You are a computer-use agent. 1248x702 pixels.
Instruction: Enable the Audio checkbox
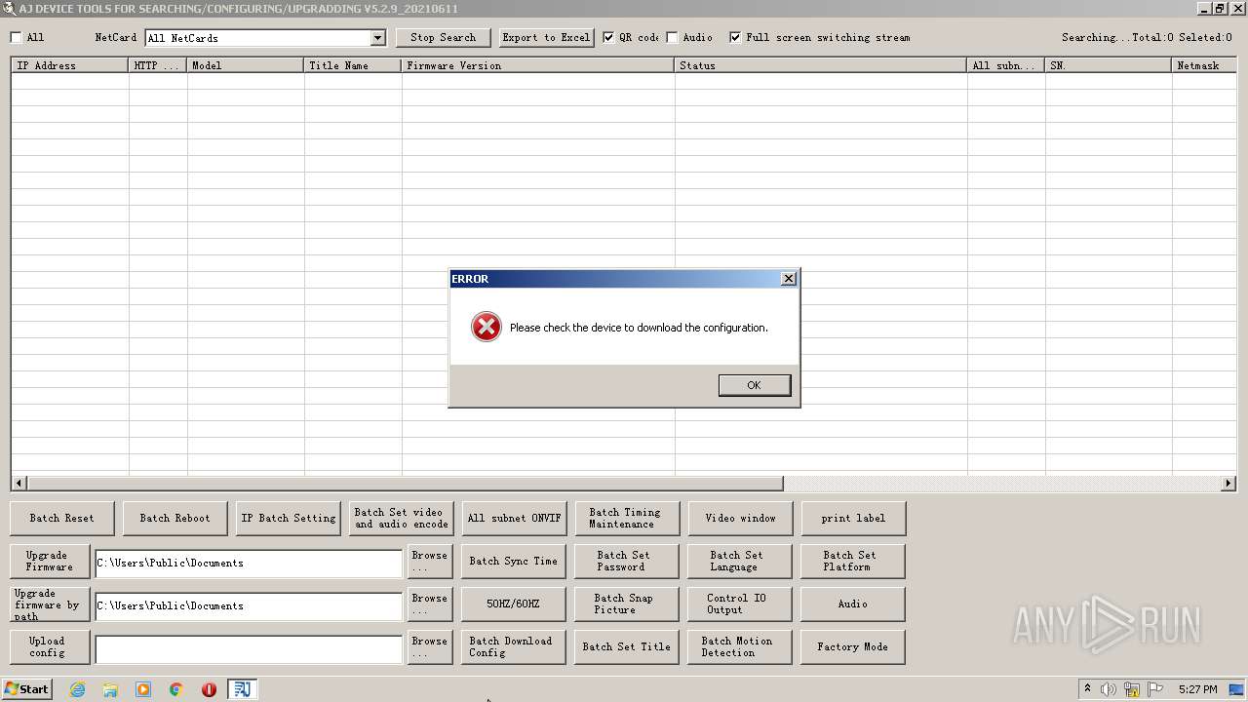tap(673, 38)
